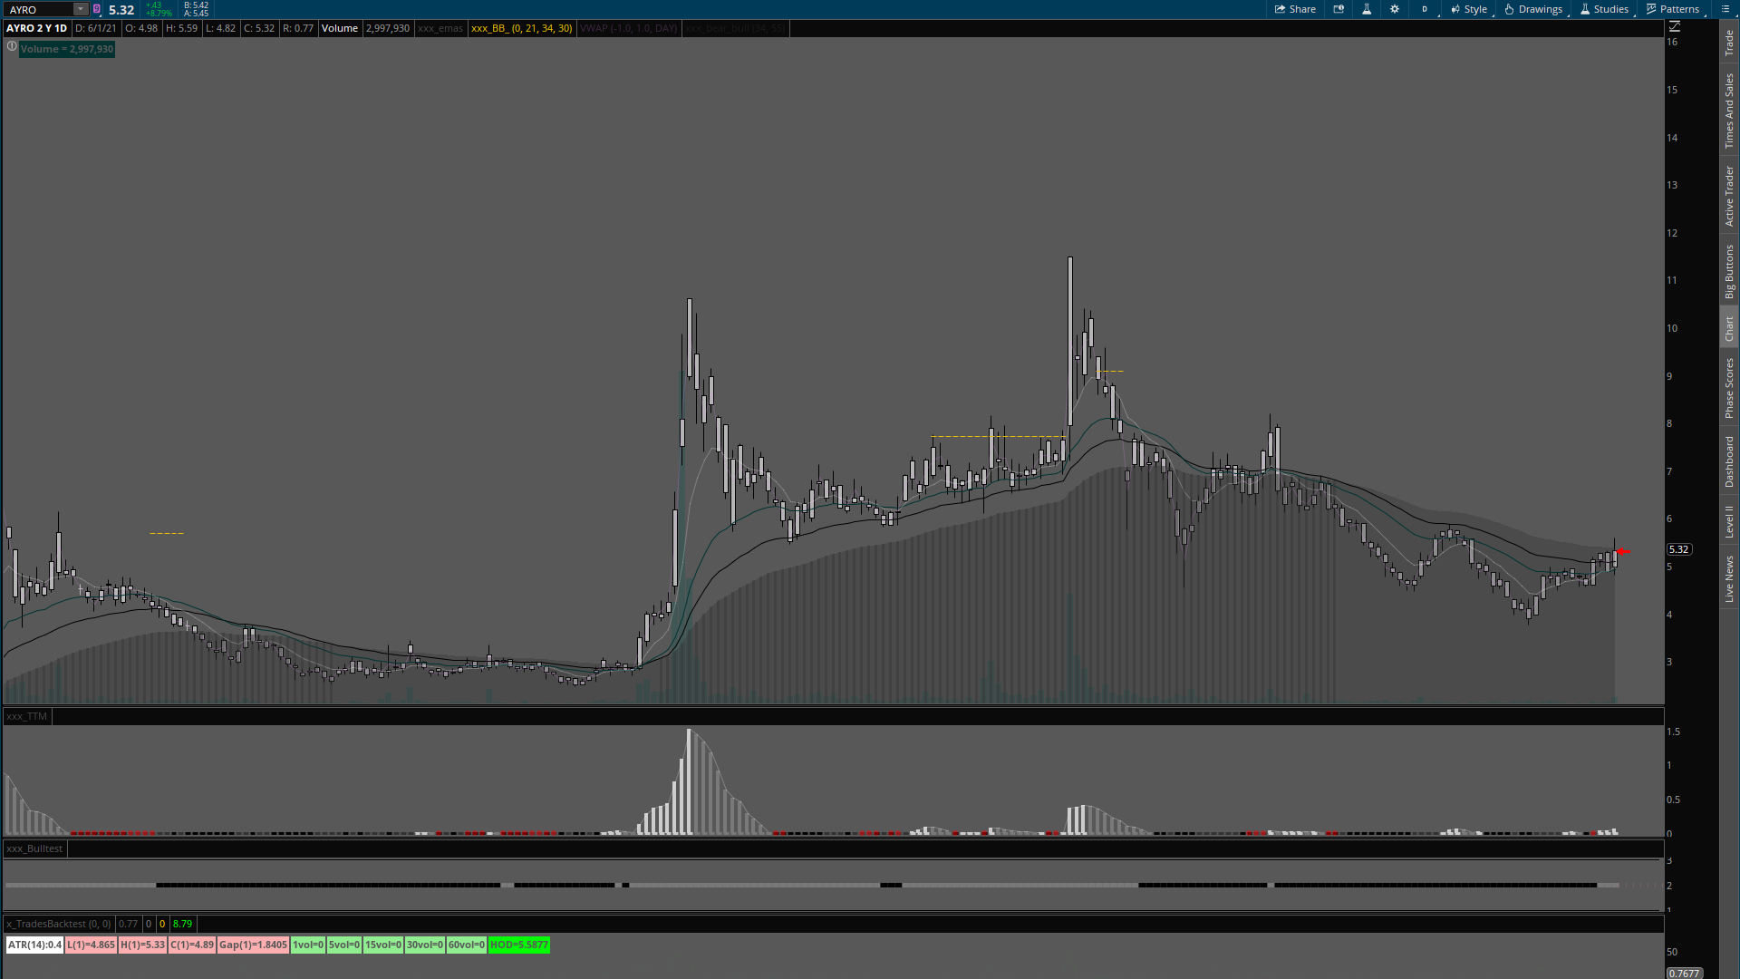This screenshot has width=1740, height=979.
Task: Click the alert envelope icon beside Share
Action: pos(1339,9)
